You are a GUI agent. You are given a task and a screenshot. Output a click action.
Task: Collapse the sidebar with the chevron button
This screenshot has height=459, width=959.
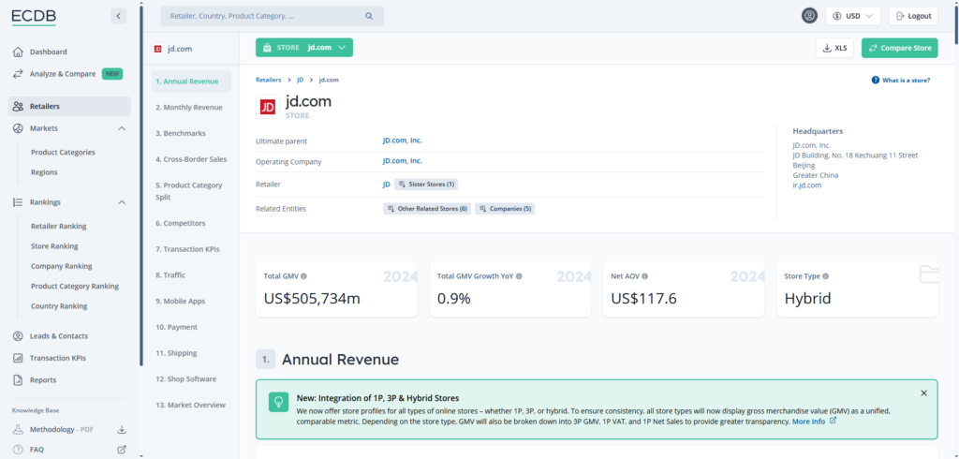point(118,16)
